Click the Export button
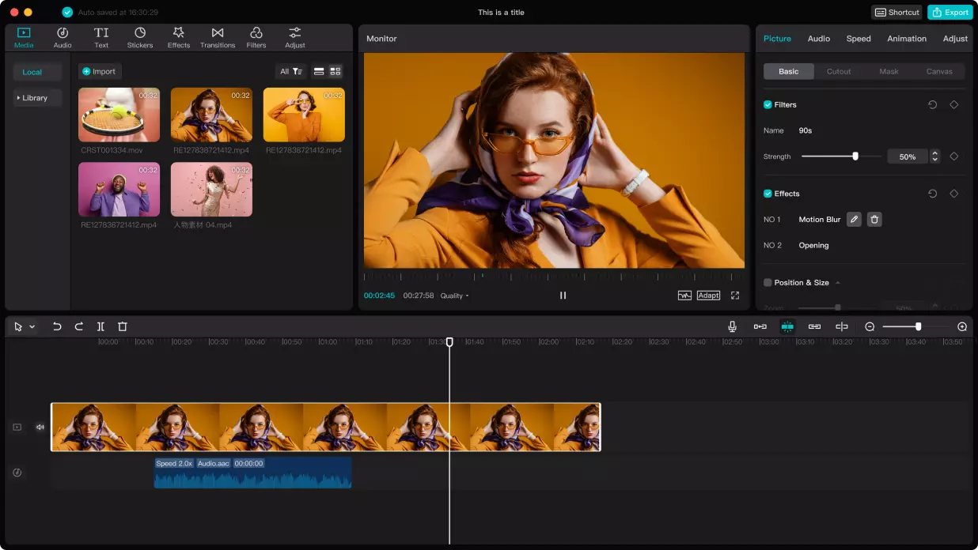Viewport: 978px width, 550px height. [x=950, y=12]
